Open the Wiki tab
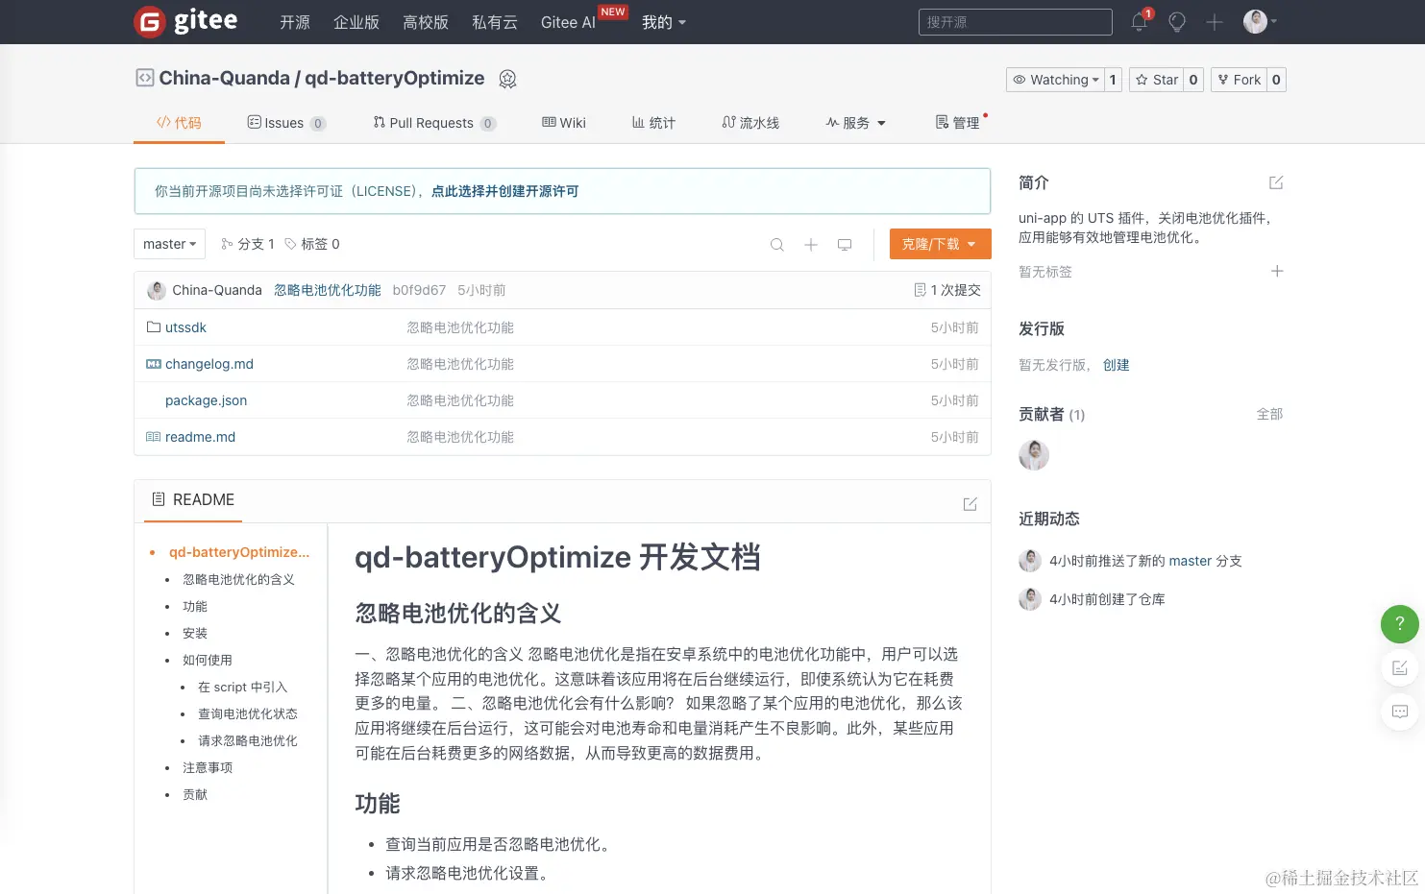 tap(564, 123)
